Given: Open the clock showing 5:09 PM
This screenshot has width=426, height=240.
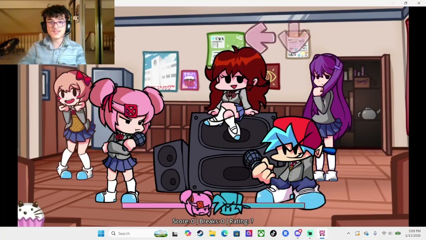Looking at the screenshot, I should 413,233.
